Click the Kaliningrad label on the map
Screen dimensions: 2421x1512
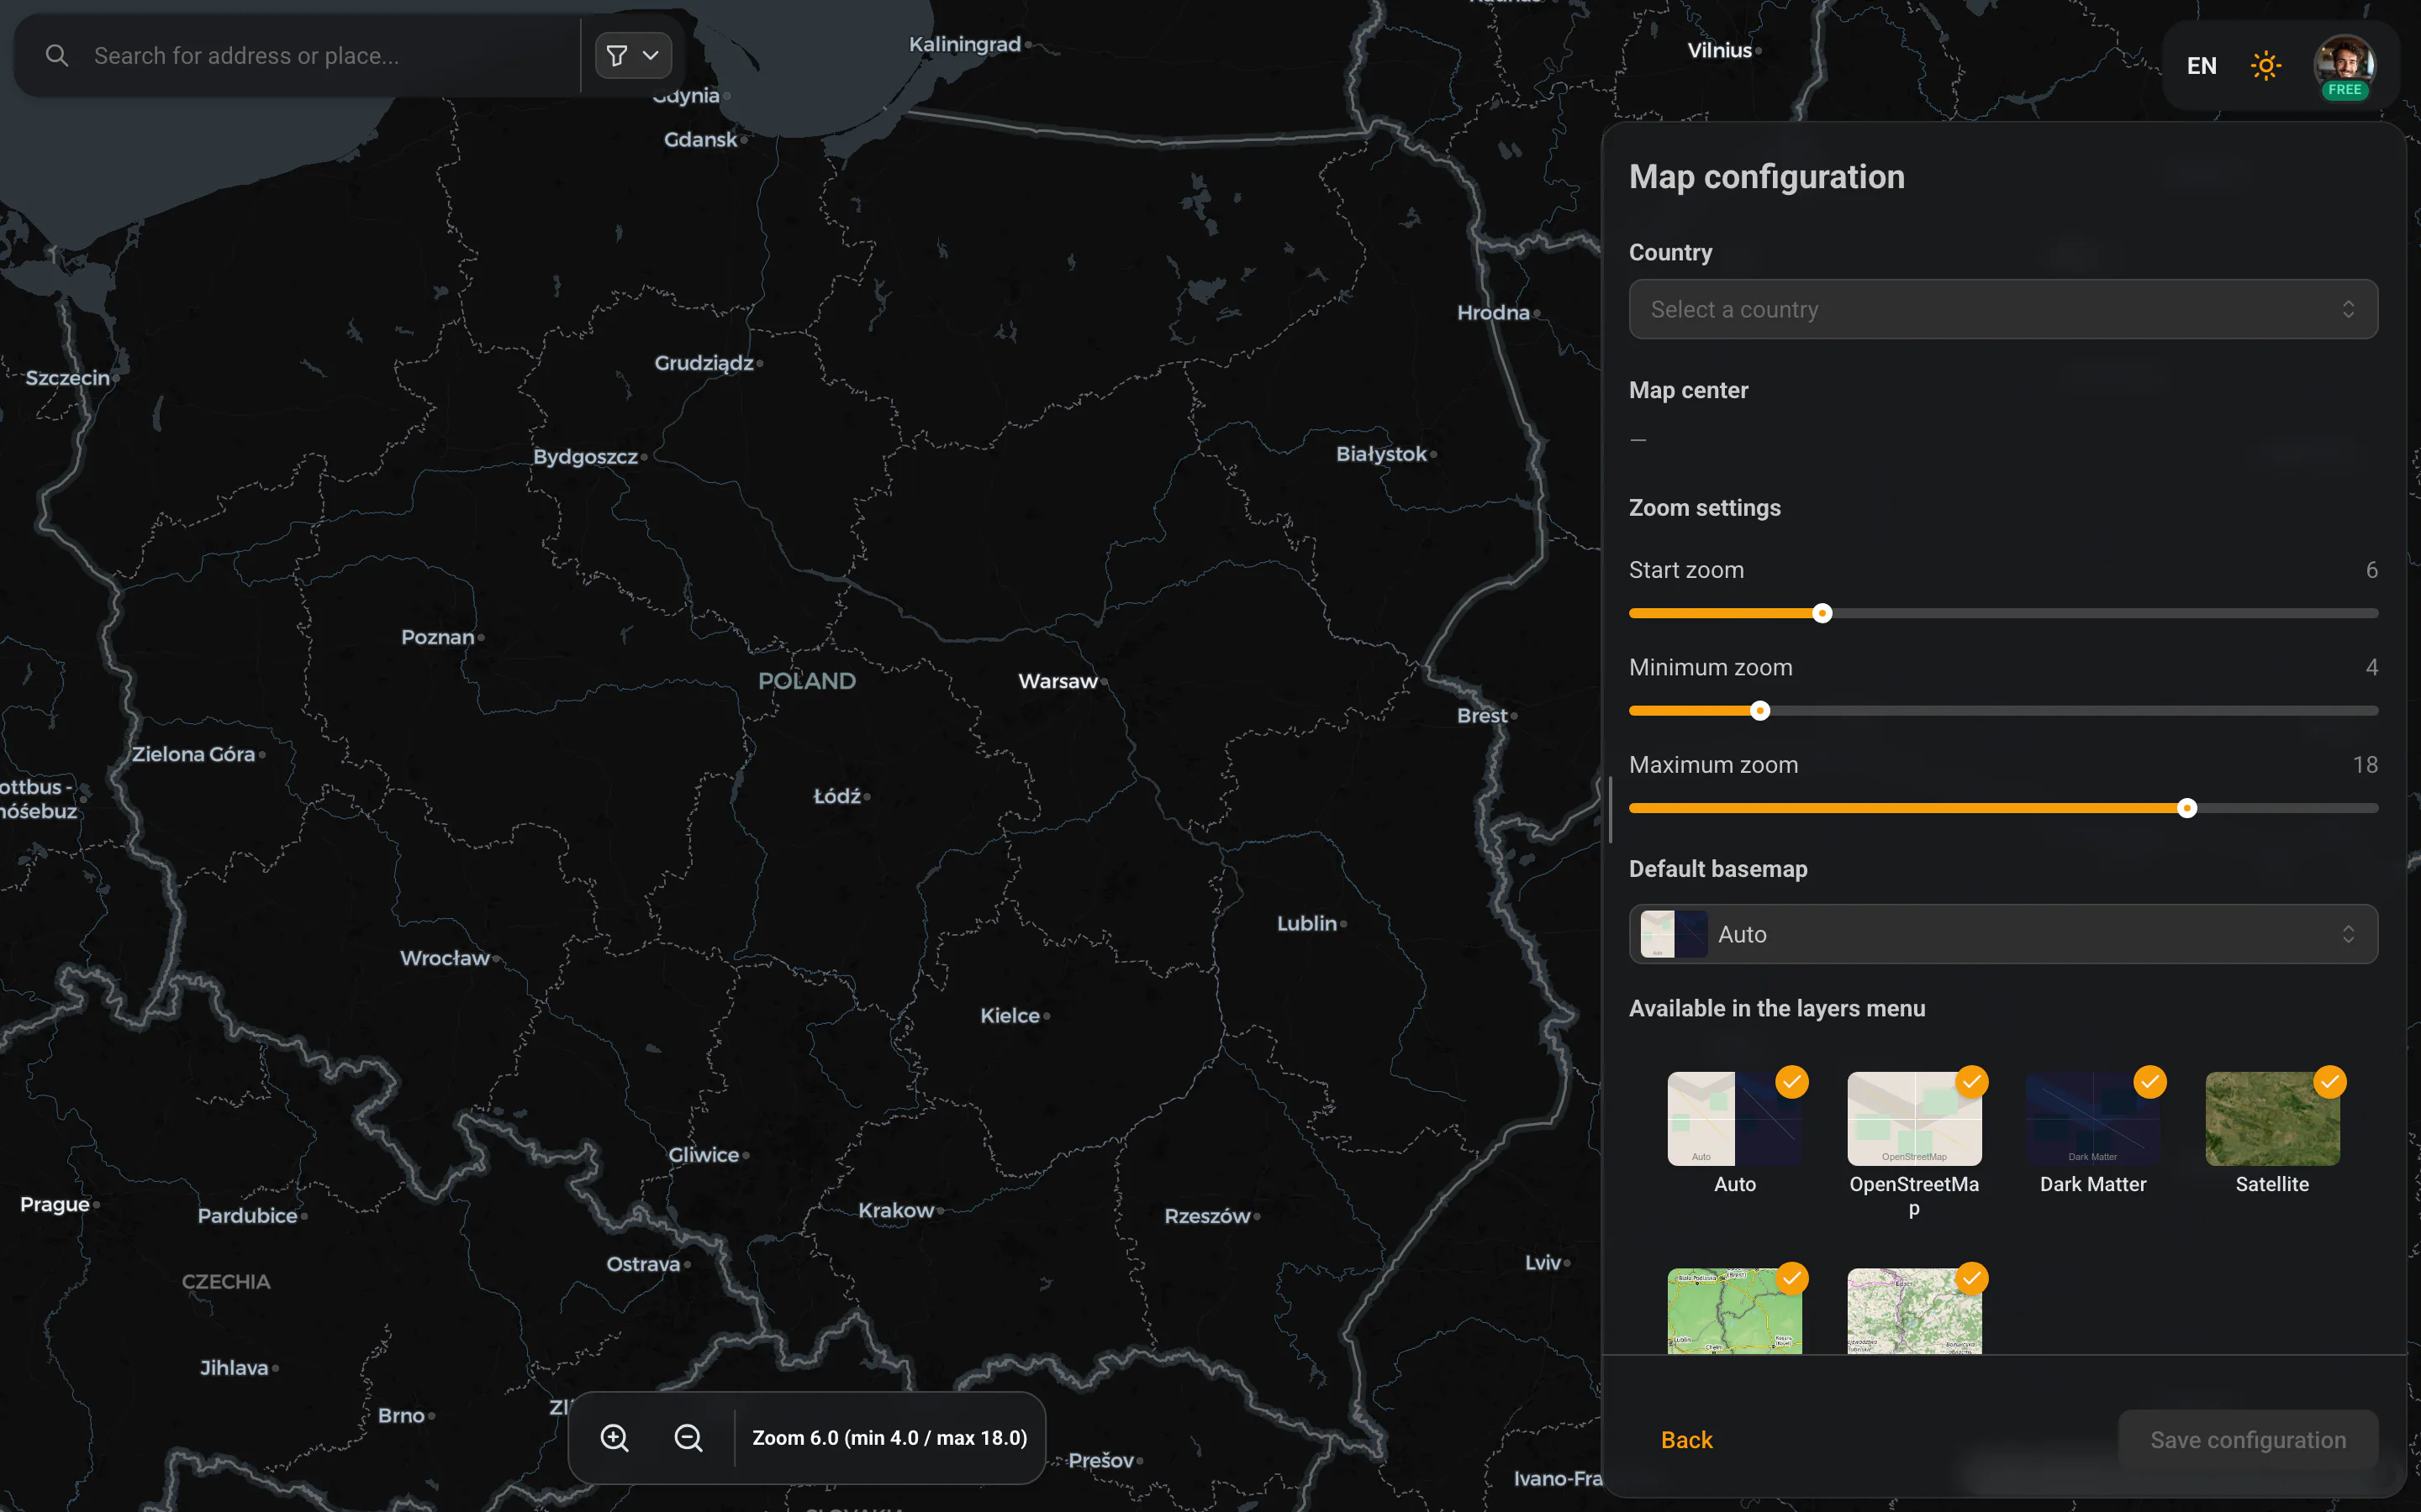point(964,44)
